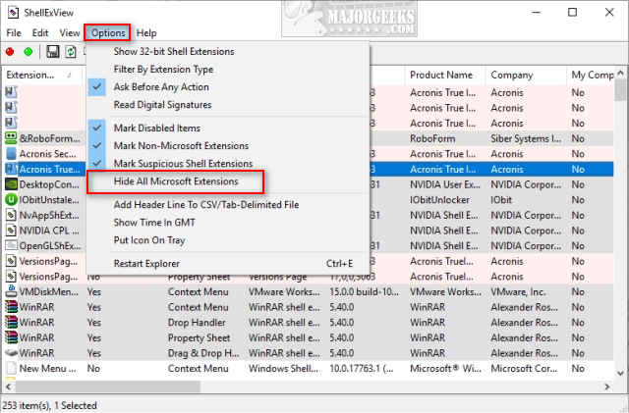Click the floppy disk save toolbar icon
This screenshot has height=413, width=629.
click(x=53, y=51)
